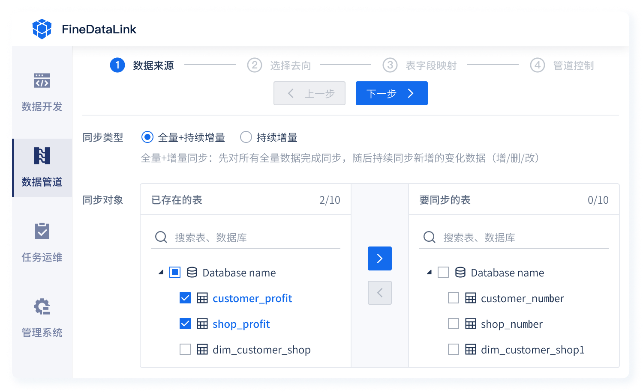Open the 数据开发 code icon in sidebar
This screenshot has height=392, width=643.
point(42,80)
